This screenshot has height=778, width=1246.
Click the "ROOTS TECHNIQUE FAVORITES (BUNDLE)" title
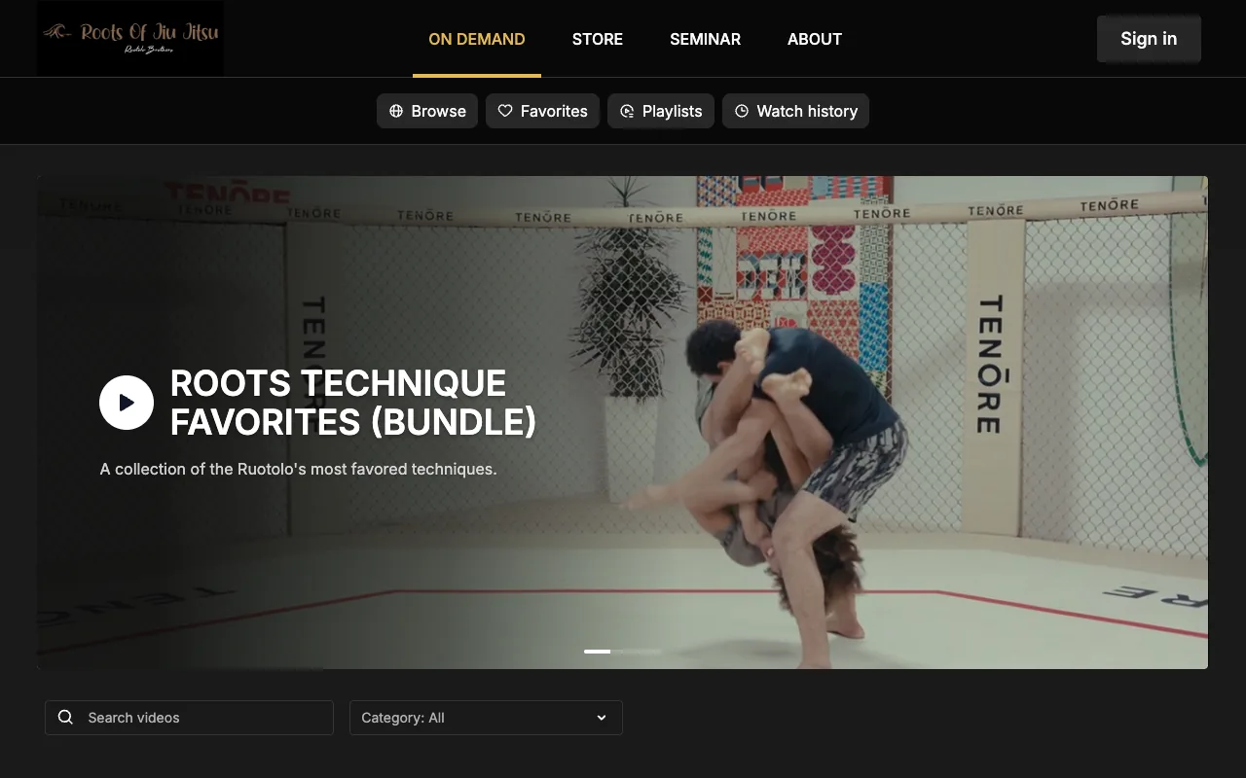click(353, 403)
